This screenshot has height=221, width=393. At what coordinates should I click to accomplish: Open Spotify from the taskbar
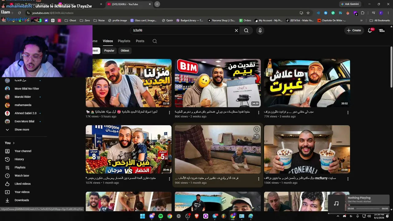pos(161,216)
